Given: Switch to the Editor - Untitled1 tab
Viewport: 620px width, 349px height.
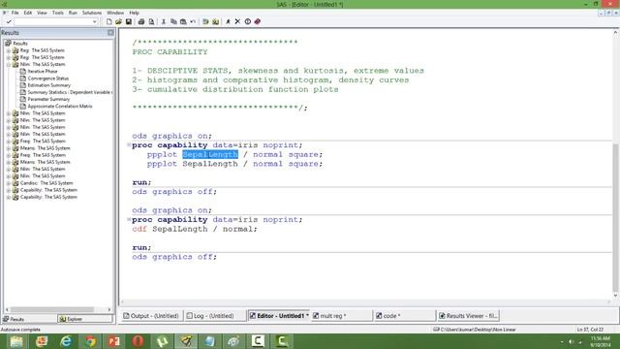Looking at the screenshot, I should (x=279, y=316).
